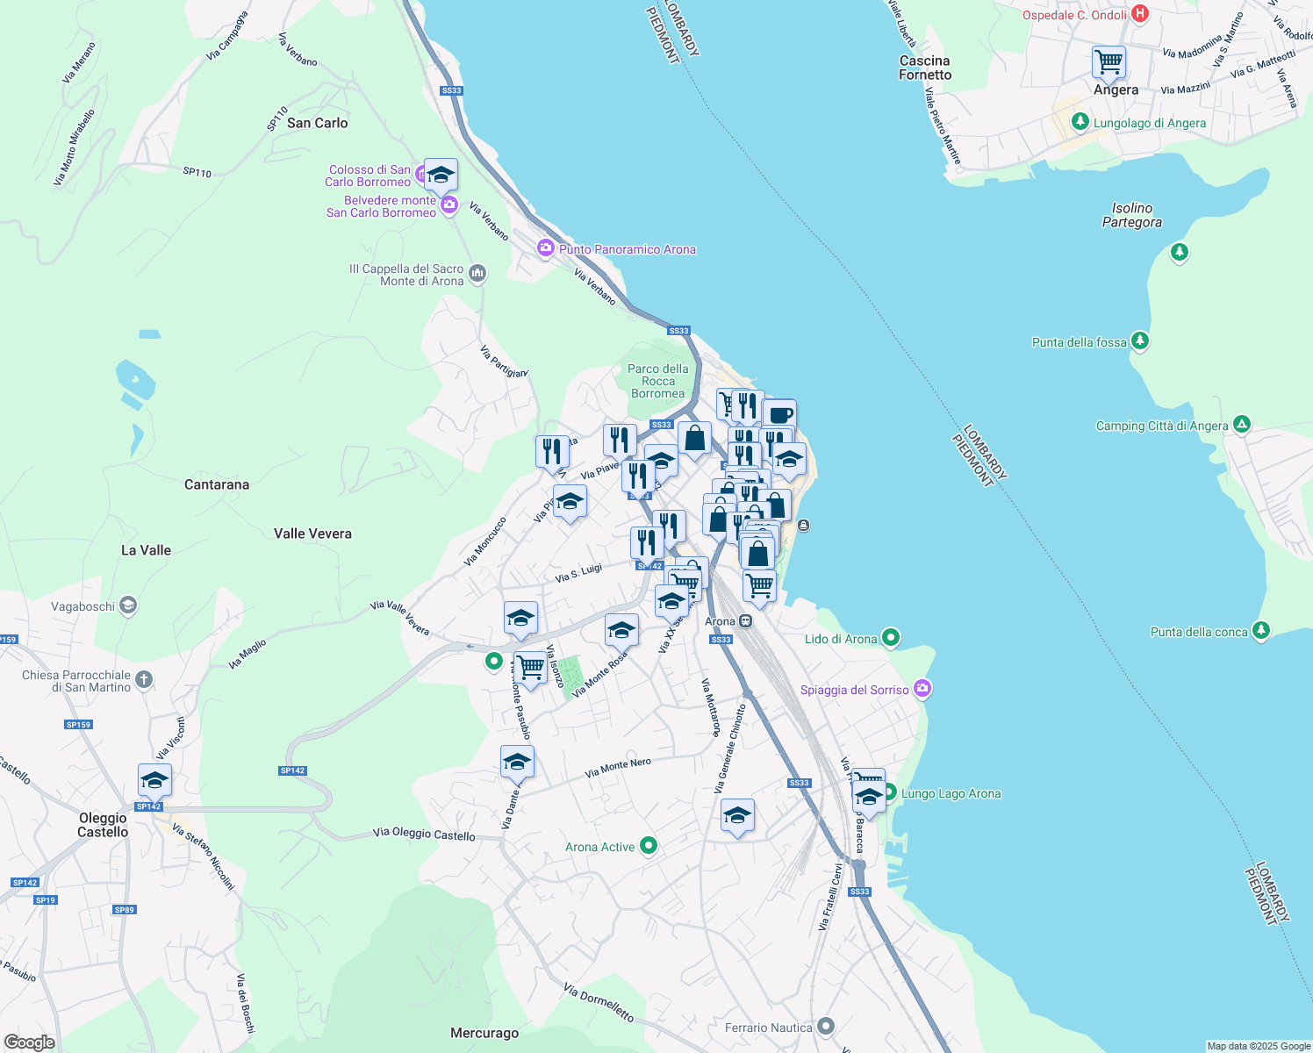Open the Colosso di San Carlo Borromeo label
Screen dimensions: 1313x1053
[x=369, y=175]
